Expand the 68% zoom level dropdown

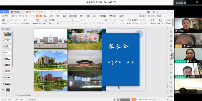[141, 99]
